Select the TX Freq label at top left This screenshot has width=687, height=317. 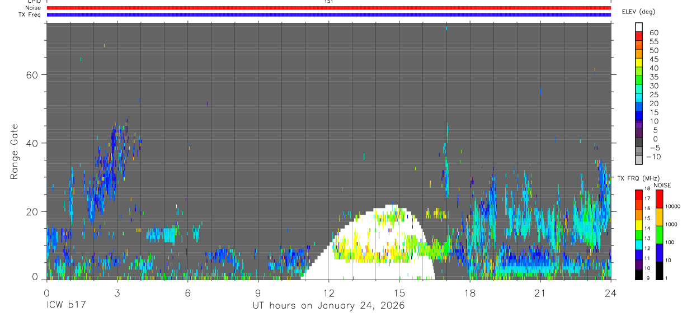click(x=30, y=15)
